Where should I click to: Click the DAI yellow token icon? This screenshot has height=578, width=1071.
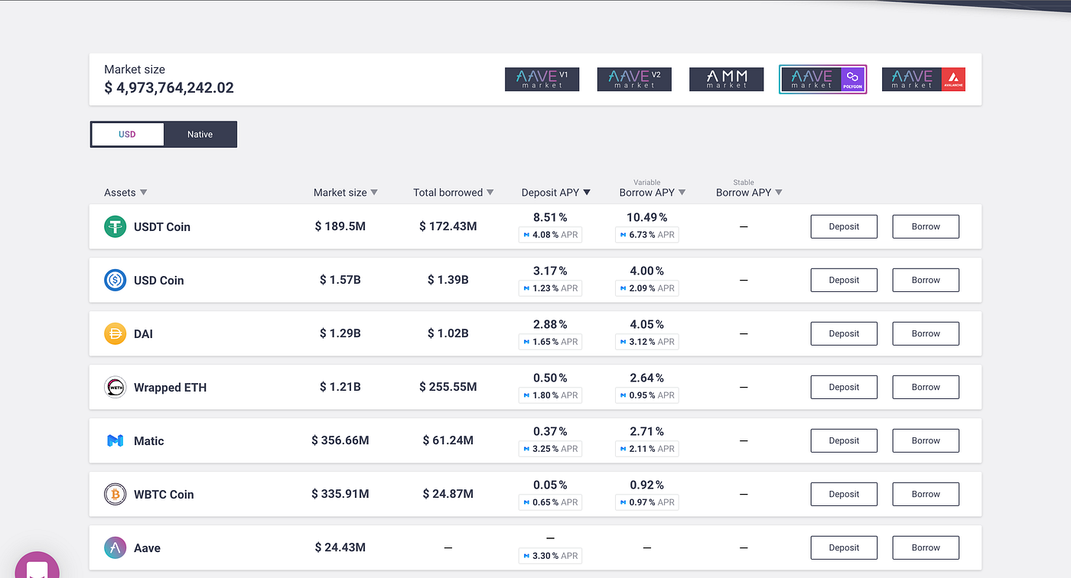(115, 333)
